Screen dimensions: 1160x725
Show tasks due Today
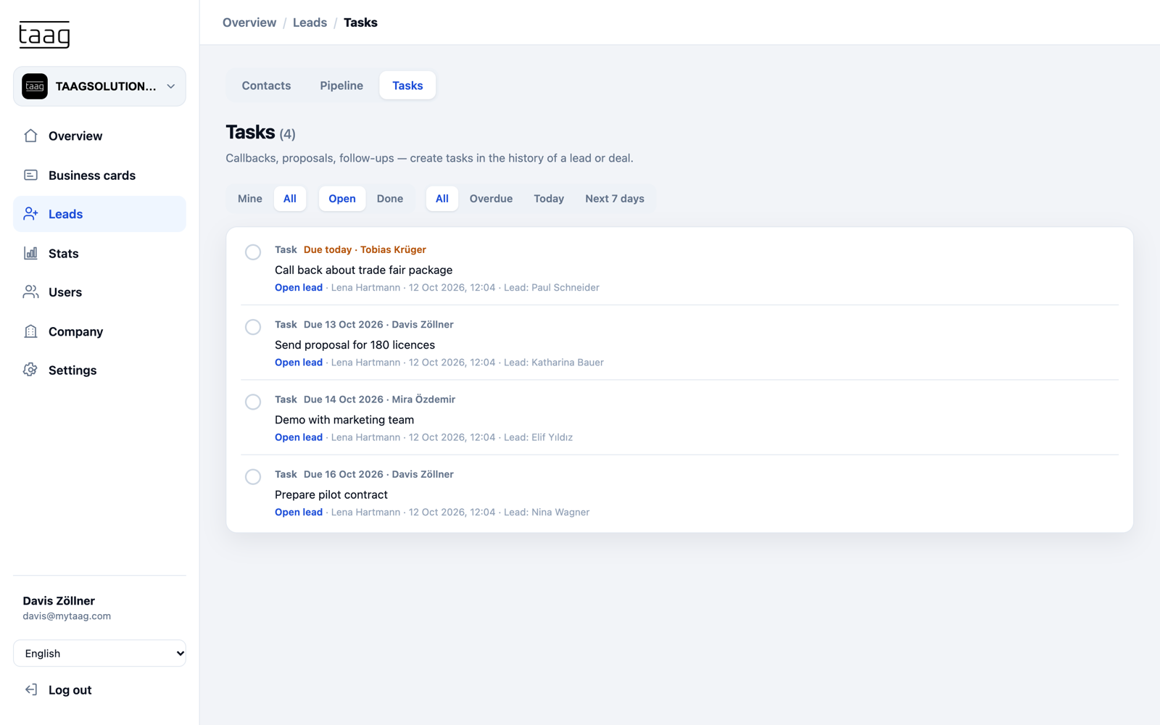pos(549,199)
